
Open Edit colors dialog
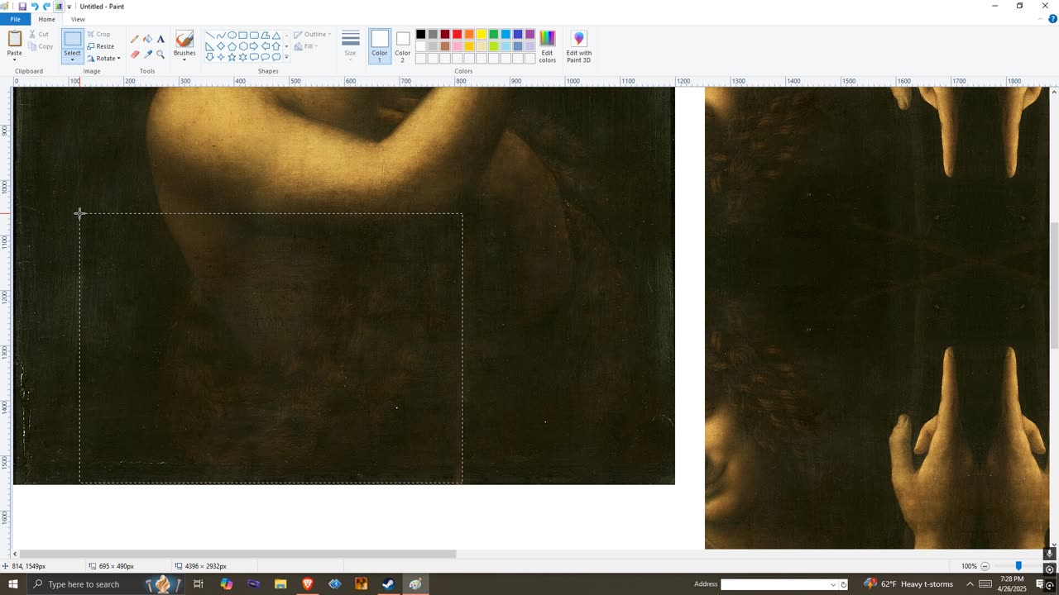[x=548, y=46]
